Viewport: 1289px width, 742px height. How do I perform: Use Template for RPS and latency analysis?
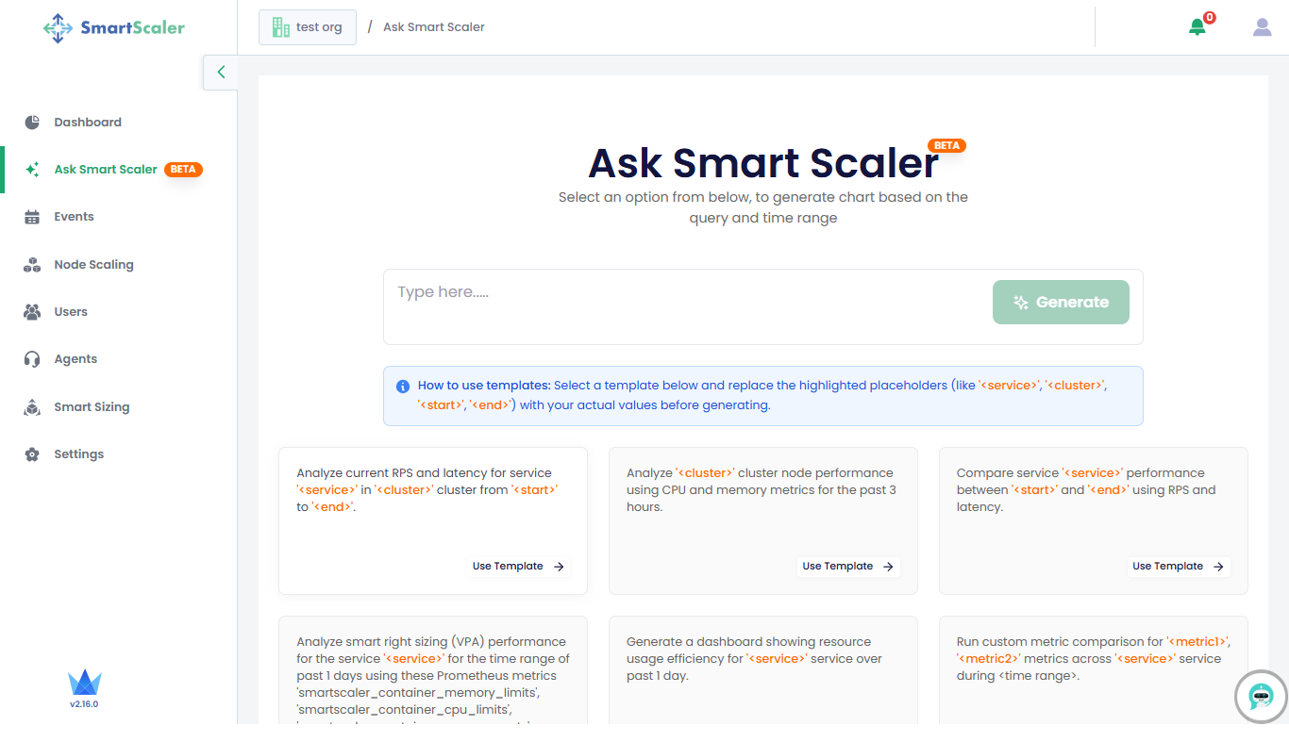[518, 567]
